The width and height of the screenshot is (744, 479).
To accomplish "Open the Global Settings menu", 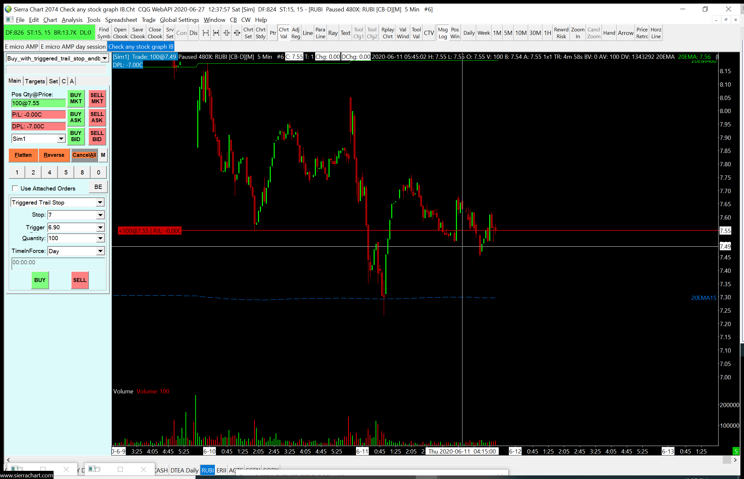I will (179, 20).
